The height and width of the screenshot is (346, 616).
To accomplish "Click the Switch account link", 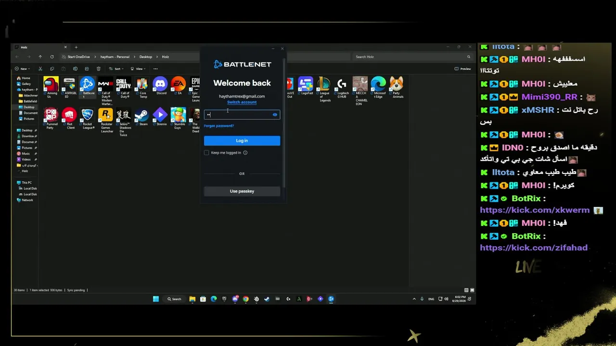I will pos(242,102).
